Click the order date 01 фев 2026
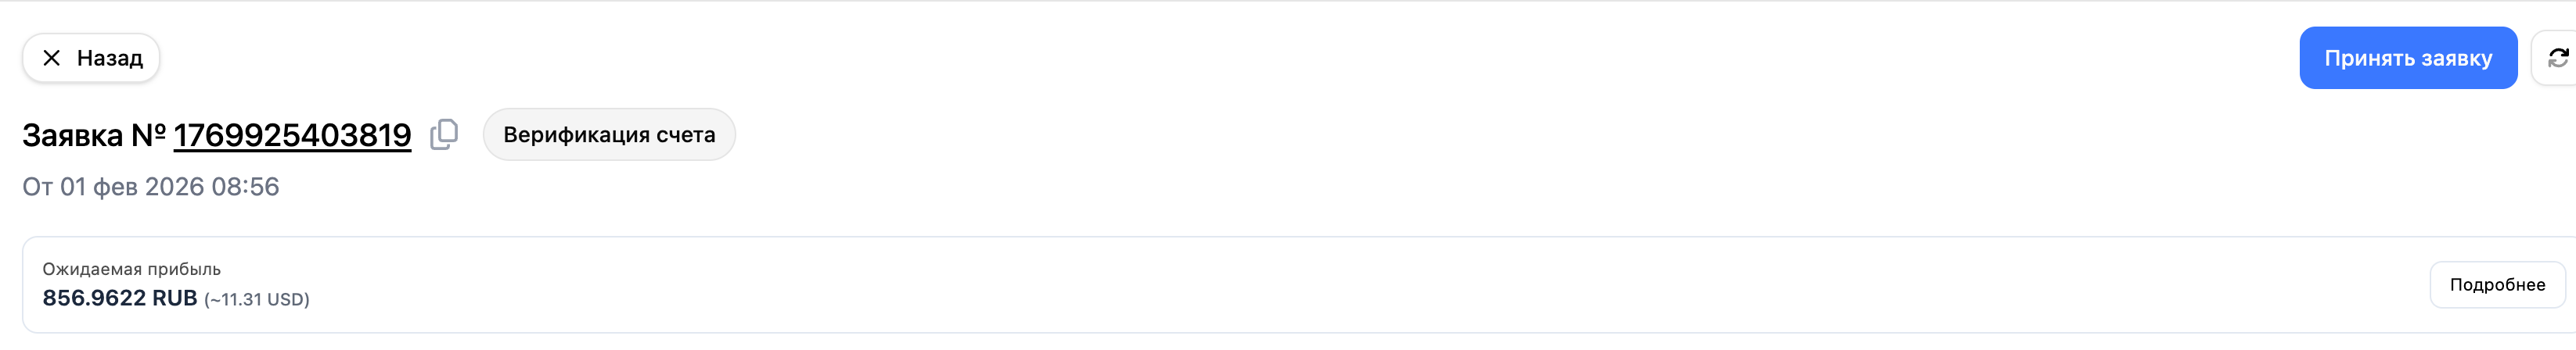 pyautogui.click(x=132, y=187)
